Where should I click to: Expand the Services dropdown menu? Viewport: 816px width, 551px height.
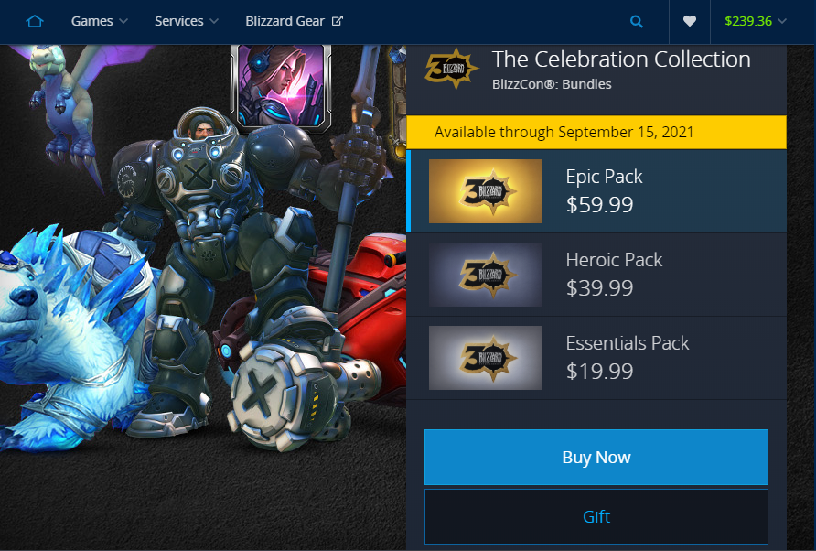coord(187,21)
